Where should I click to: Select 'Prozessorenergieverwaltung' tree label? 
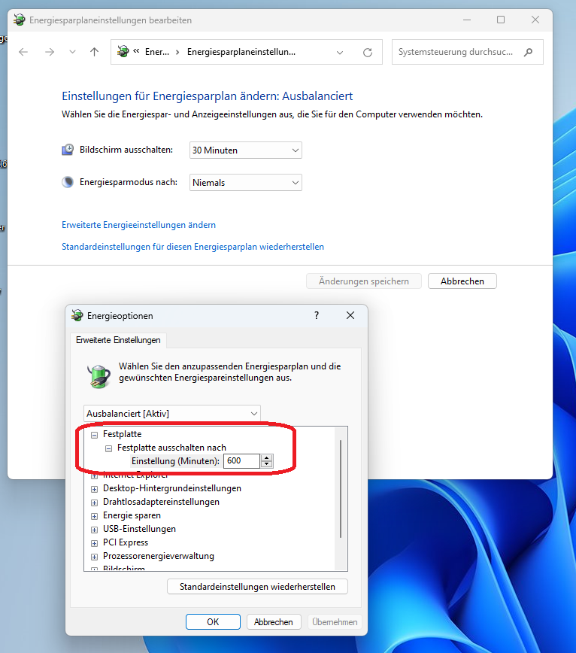(x=159, y=556)
